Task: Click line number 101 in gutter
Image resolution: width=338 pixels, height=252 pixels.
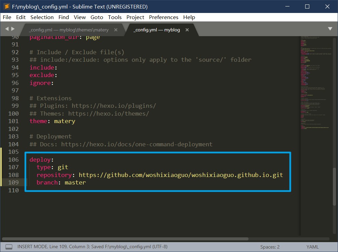Action: (13, 121)
